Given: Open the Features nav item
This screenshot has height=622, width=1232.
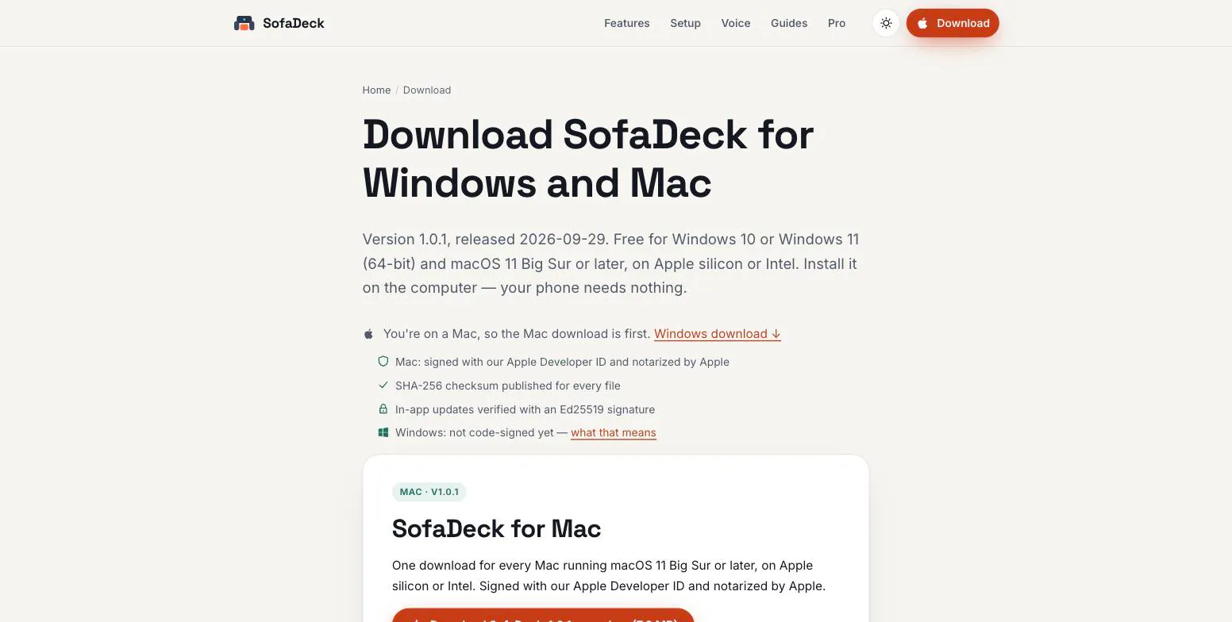Looking at the screenshot, I should (627, 23).
